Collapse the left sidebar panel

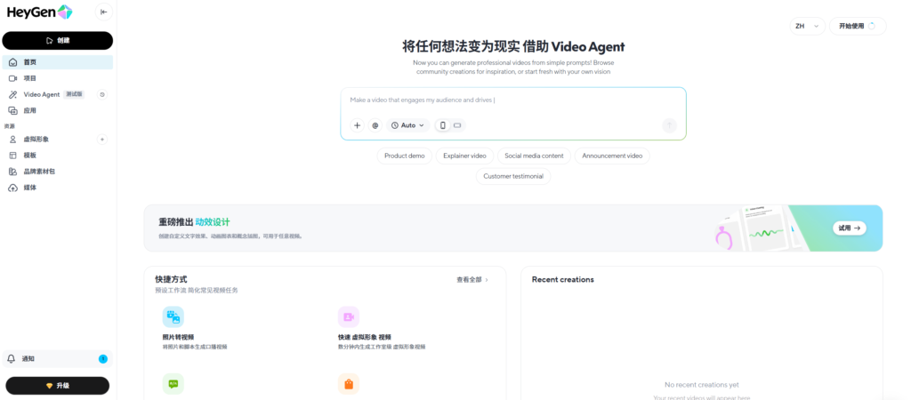[104, 12]
